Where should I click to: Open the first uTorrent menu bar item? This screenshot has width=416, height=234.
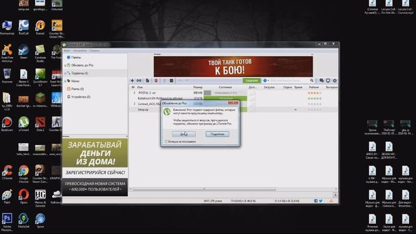[67, 51]
